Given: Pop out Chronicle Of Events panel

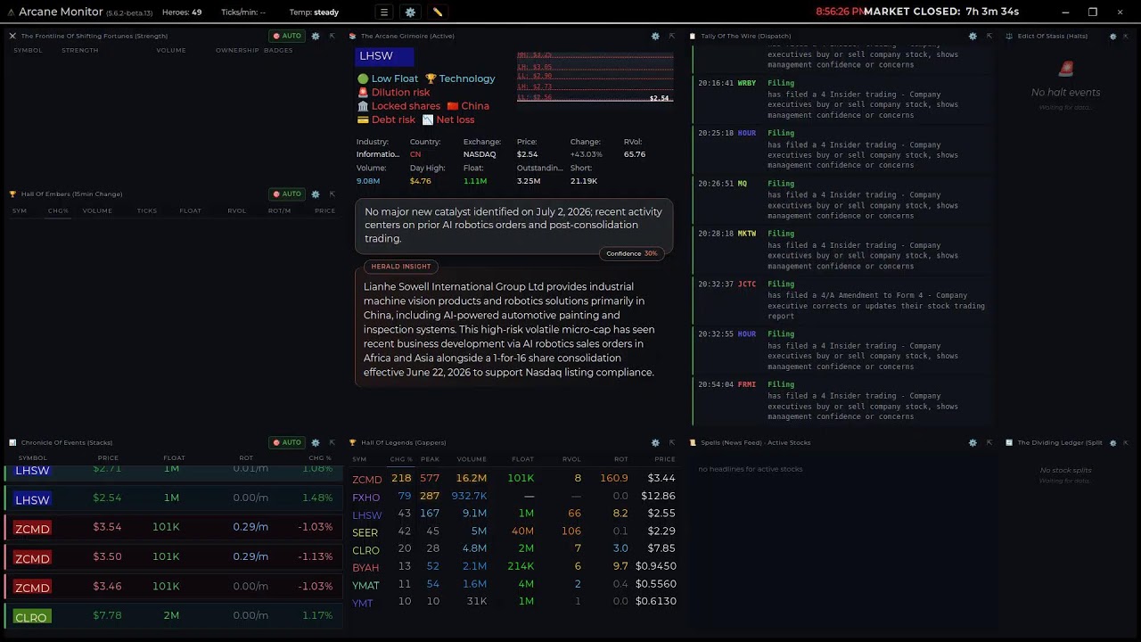Looking at the screenshot, I should pyautogui.click(x=332, y=442).
